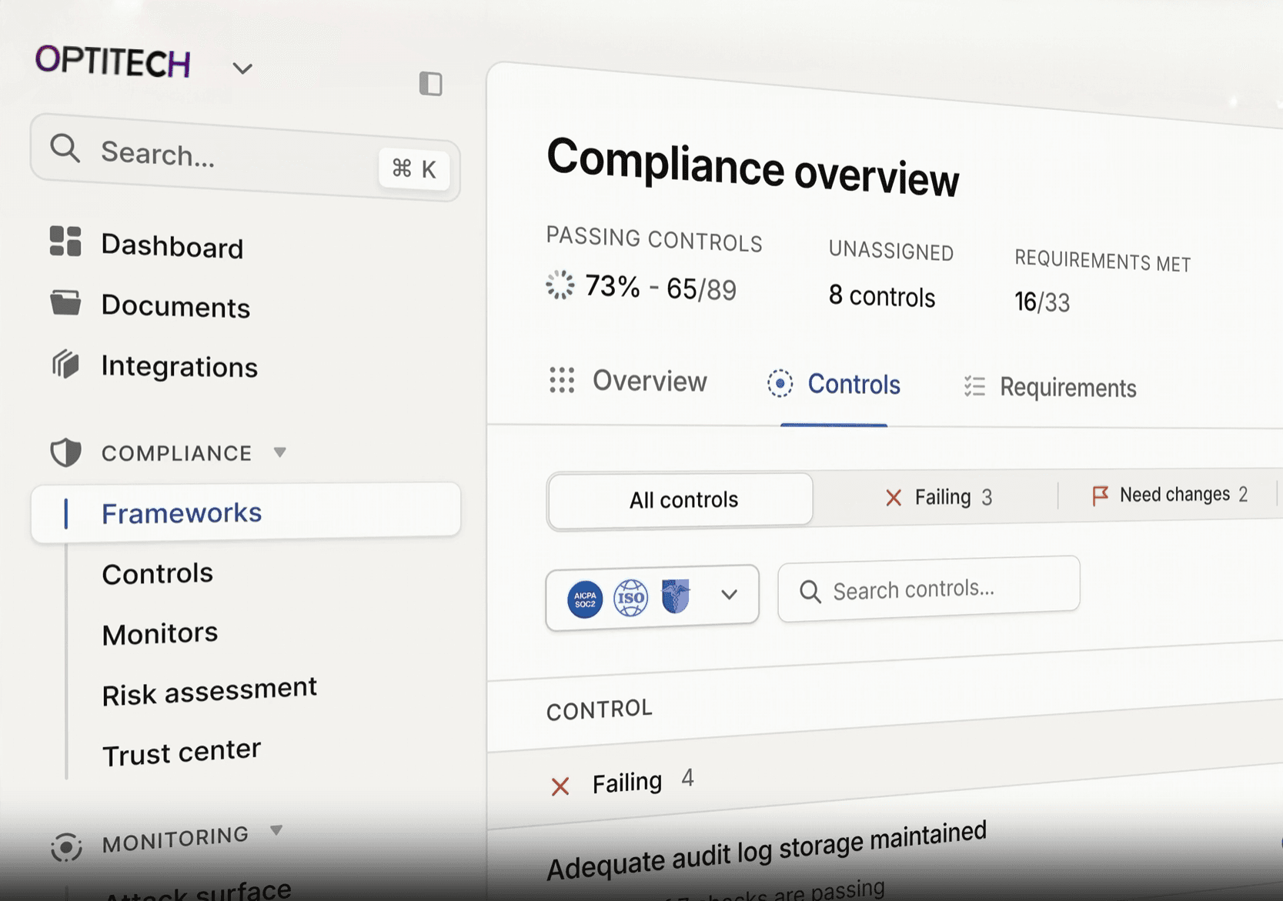
Task: Click the Overview dots grid icon
Action: coord(562,380)
